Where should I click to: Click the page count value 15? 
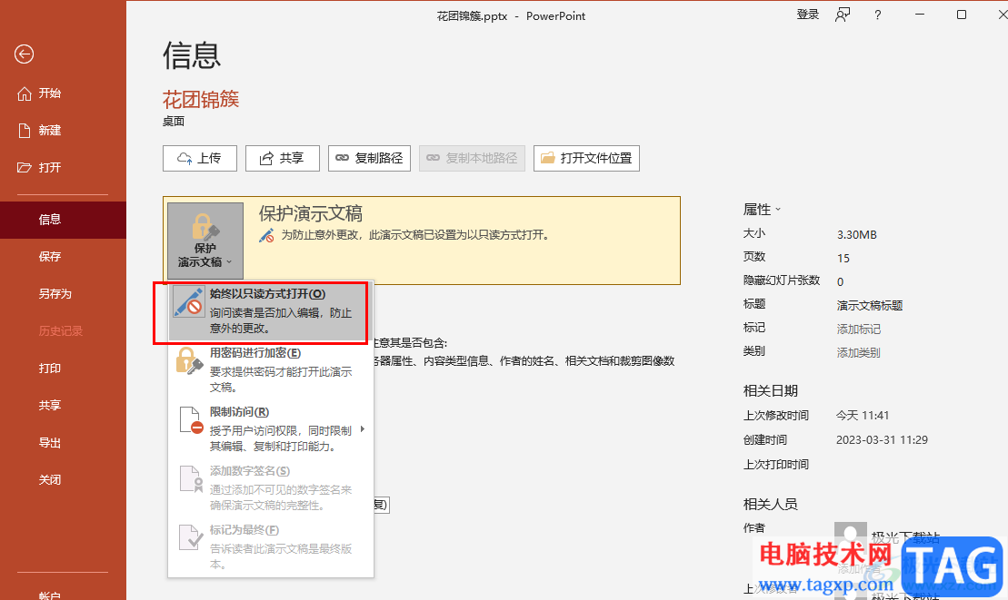click(843, 259)
